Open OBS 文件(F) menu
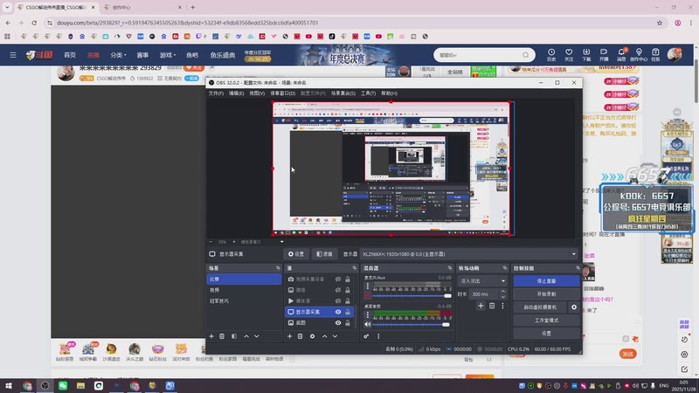Screen dimensions: 699x393 (x=216, y=93)
